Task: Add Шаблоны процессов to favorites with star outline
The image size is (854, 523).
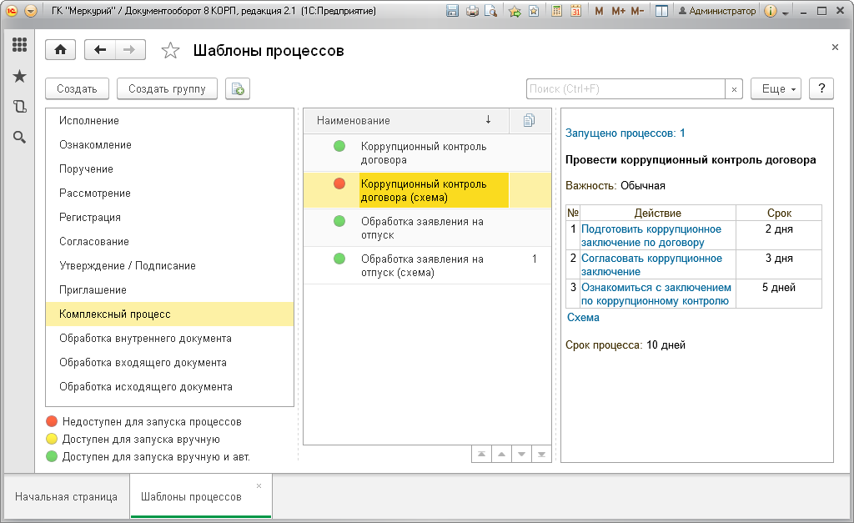Action: coord(170,51)
